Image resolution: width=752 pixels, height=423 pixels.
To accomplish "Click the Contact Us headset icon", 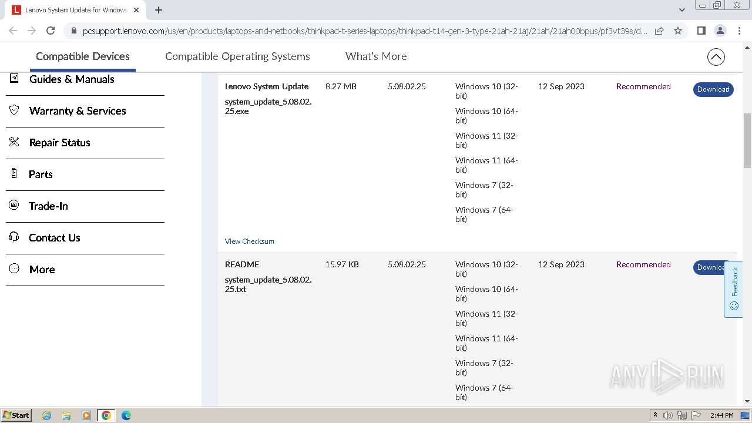I will [15, 237].
